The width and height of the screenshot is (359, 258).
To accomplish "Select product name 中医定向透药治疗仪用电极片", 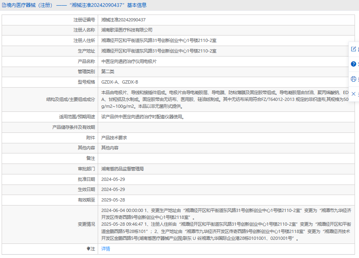I will coord(129,61).
